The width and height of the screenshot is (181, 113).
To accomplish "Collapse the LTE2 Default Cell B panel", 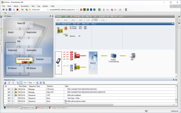I will (x=173, y=24).
